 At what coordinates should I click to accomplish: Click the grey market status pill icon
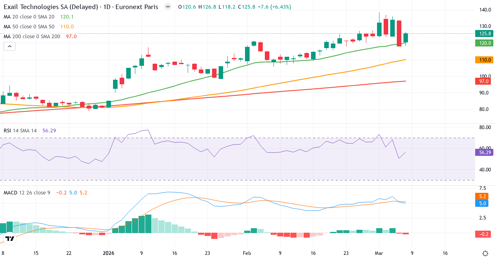(x=167, y=7)
